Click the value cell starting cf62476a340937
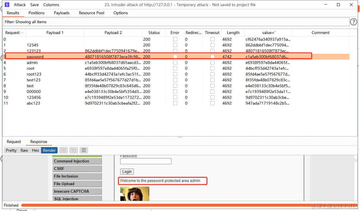The height and width of the screenshot is (211, 360). (x=268, y=39)
